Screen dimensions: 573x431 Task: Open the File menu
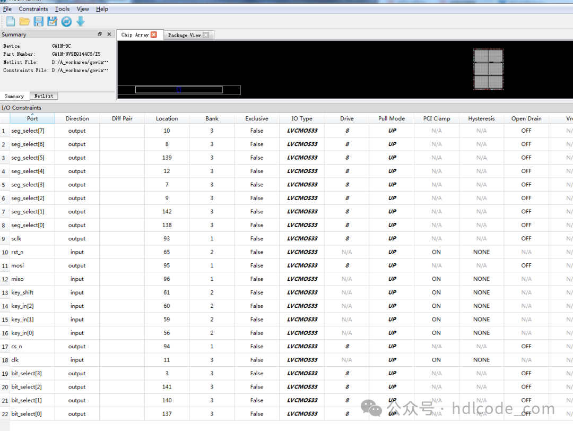7,9
